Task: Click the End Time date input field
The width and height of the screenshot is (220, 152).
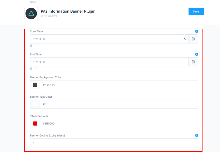Action: pos(109,62)
